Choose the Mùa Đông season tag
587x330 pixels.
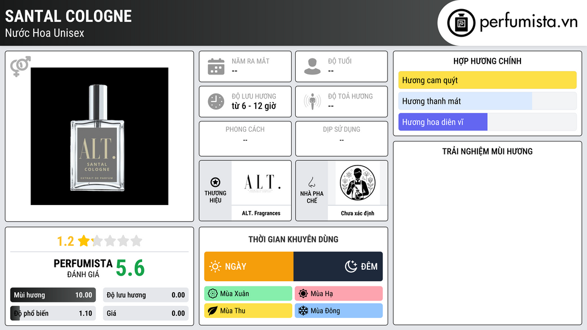click(339, 311)
